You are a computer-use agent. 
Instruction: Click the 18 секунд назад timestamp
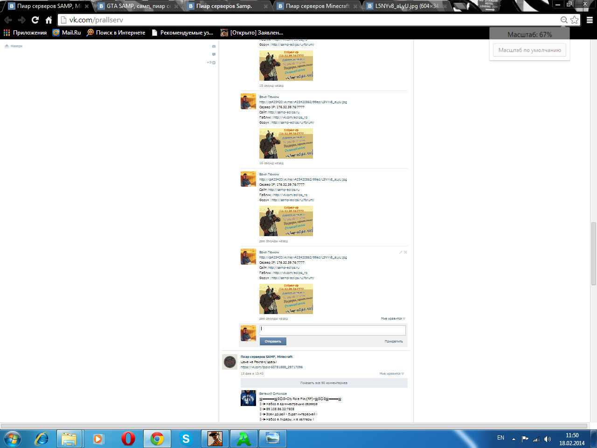[x=271, y=86]
